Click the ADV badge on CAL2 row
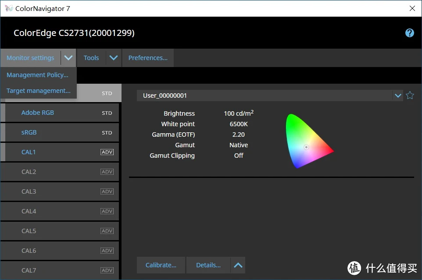The height and width of the screenshot is (280, 422). (107, 172)
